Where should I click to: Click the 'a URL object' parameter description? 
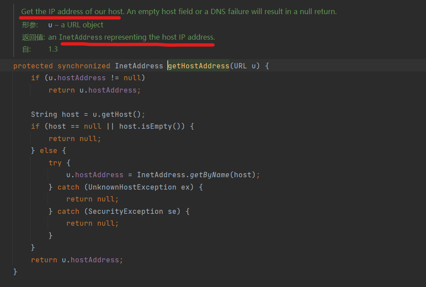[x=82, y=25]
